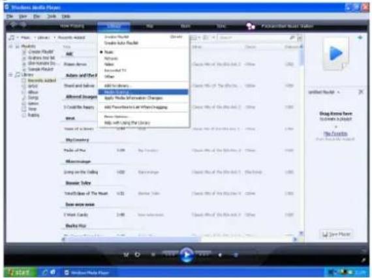Click the Show Desktop quick launch icon

[53, 272]
